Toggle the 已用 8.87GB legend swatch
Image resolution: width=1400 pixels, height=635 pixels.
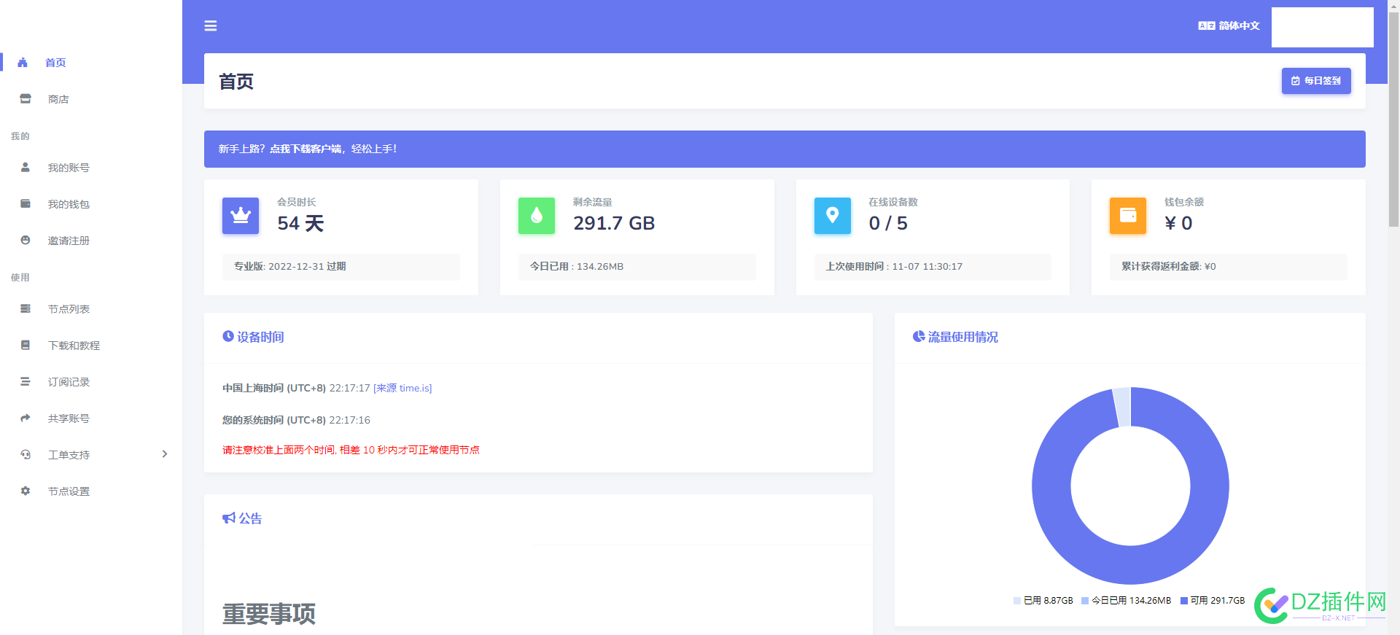pyautogui.click(x=1017, y=601)
